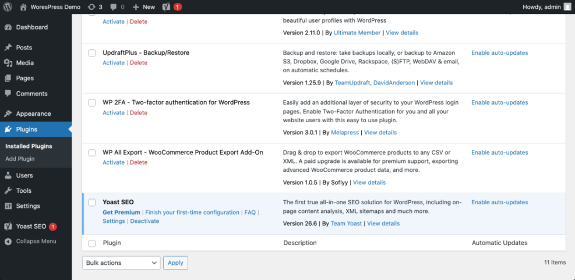Open the Melapress author link

tap(345, 132)
